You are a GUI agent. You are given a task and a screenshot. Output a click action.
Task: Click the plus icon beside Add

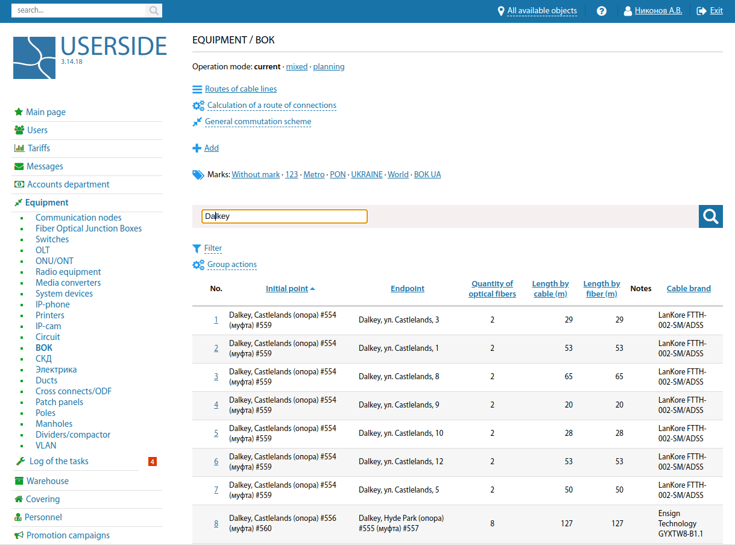197,148
